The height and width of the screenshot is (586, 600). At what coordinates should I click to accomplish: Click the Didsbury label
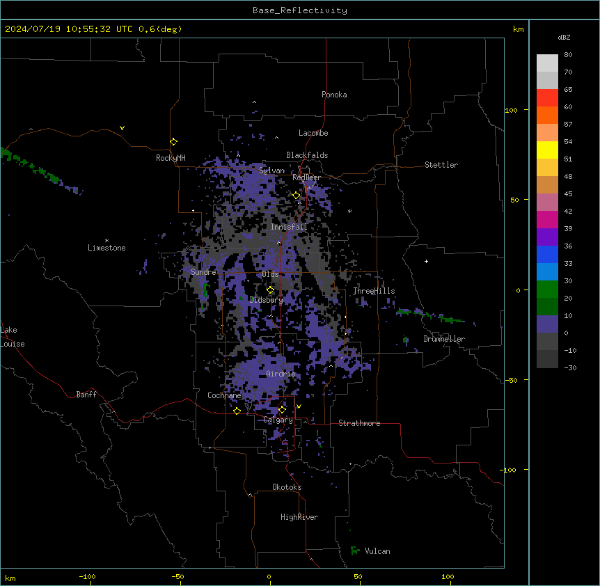pos(266,300)
